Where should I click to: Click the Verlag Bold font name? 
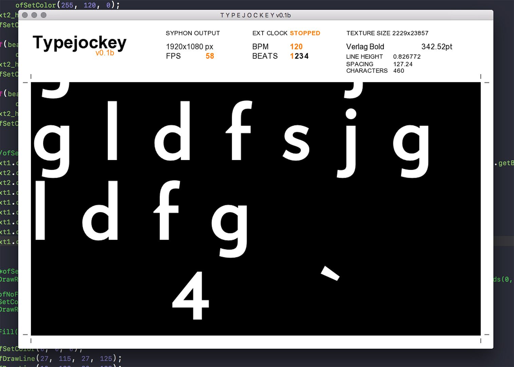tap(365, 47)
